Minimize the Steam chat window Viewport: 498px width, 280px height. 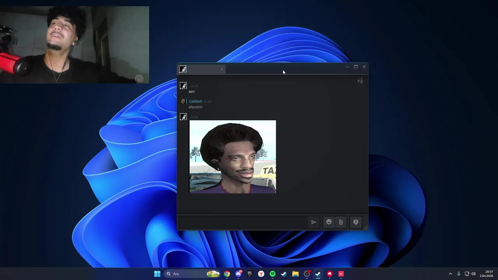(x=347, y=67)
